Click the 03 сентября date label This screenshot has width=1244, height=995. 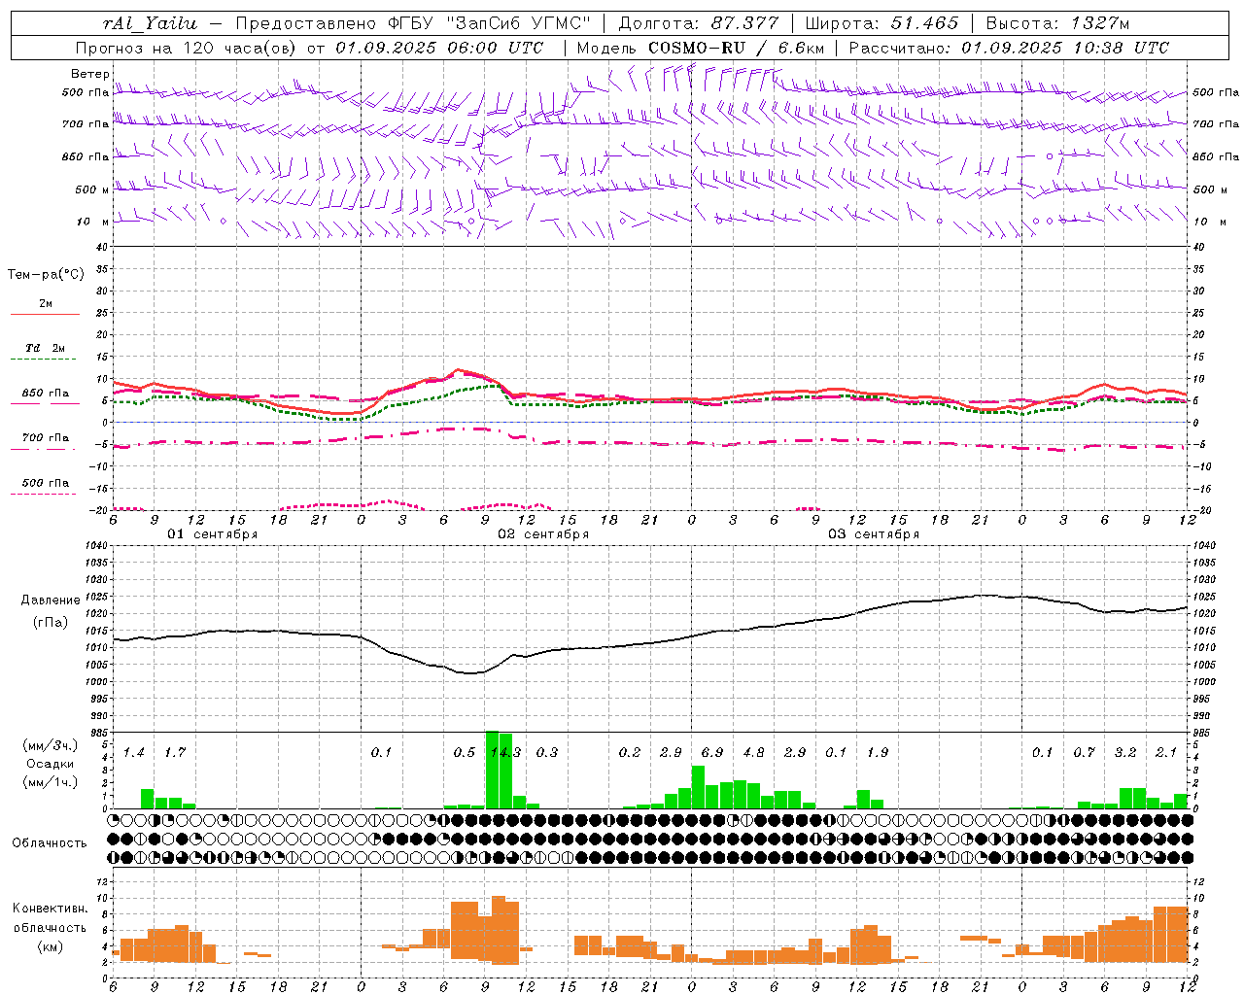point(874,534)
